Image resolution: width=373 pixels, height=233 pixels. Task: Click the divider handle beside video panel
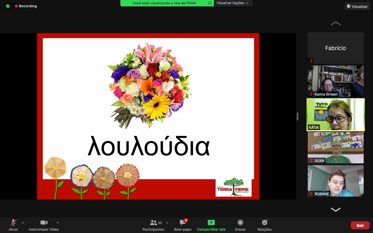coord(298,116)
